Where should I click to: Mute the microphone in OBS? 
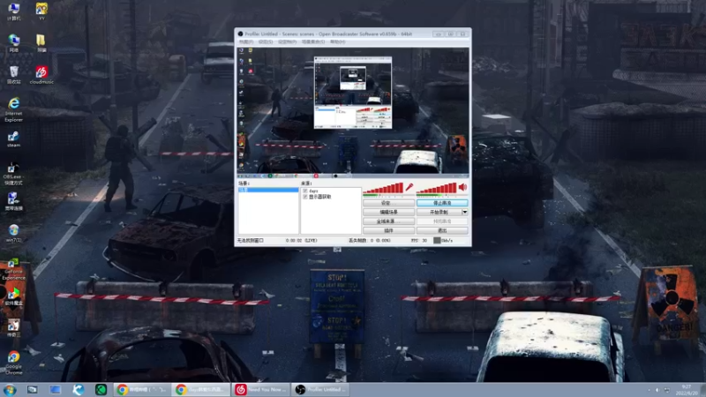(409, 187)
